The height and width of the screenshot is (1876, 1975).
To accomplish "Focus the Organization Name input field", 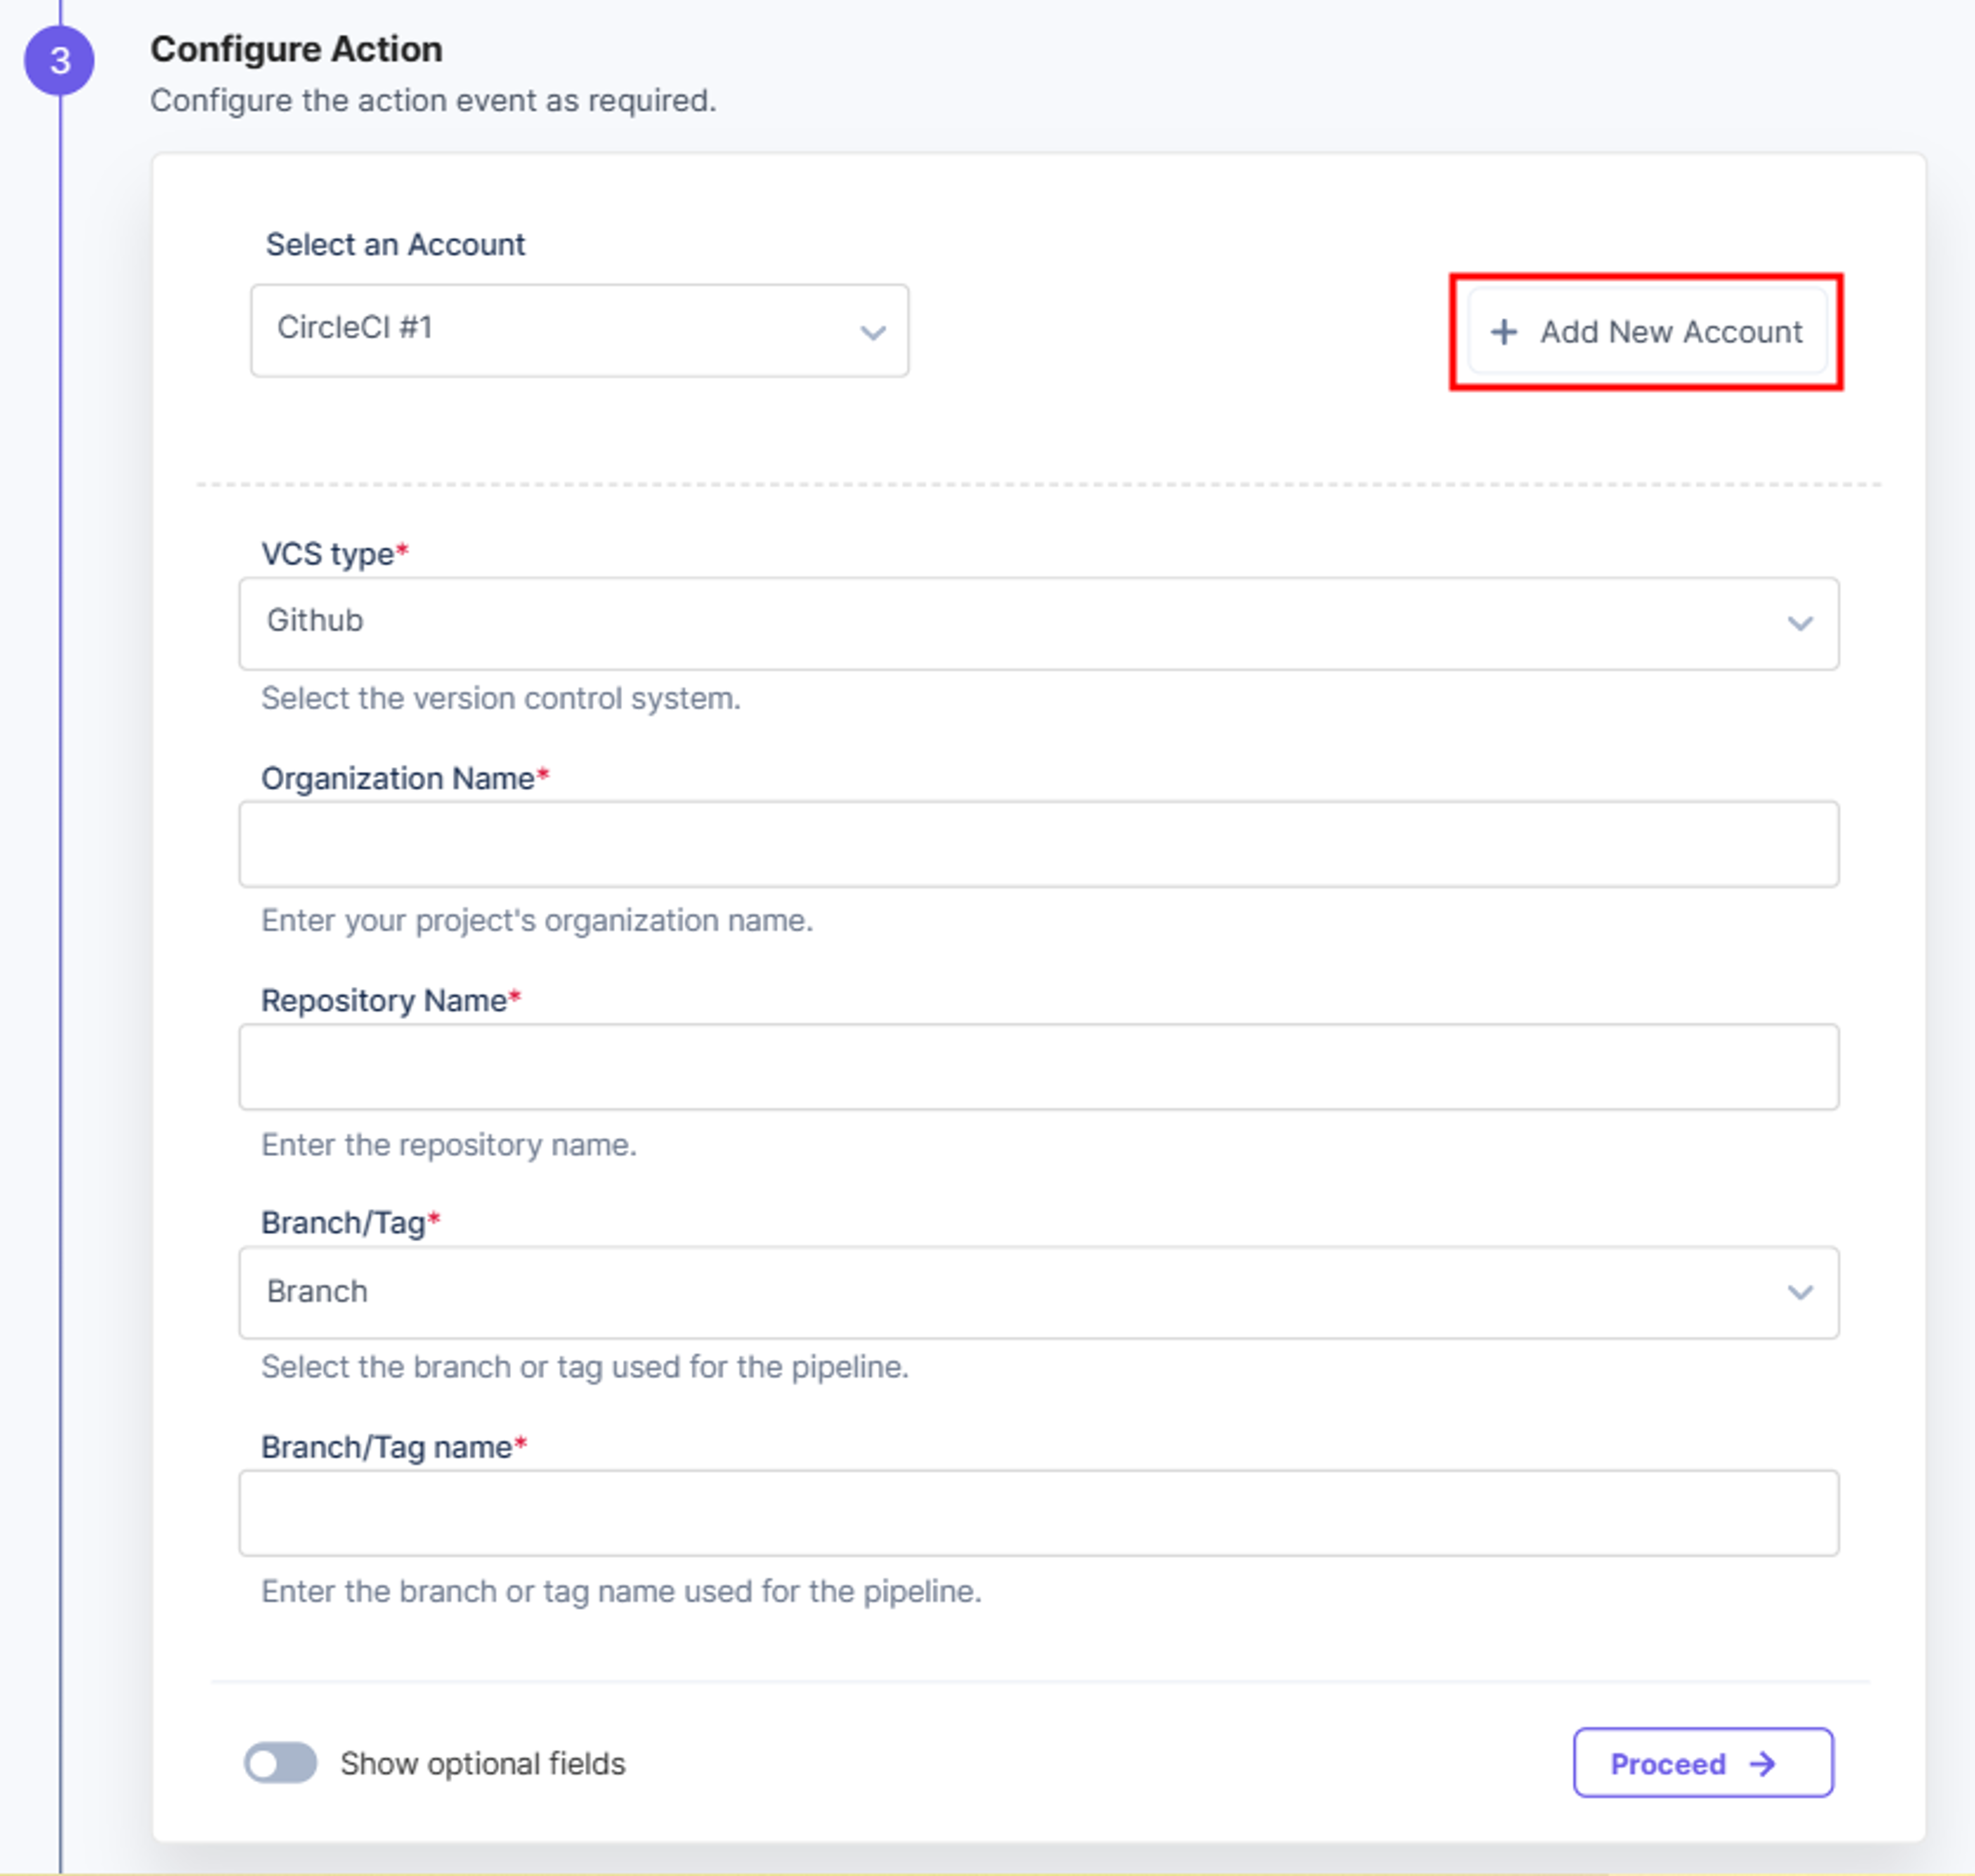I will click(x=1038, y=843).
